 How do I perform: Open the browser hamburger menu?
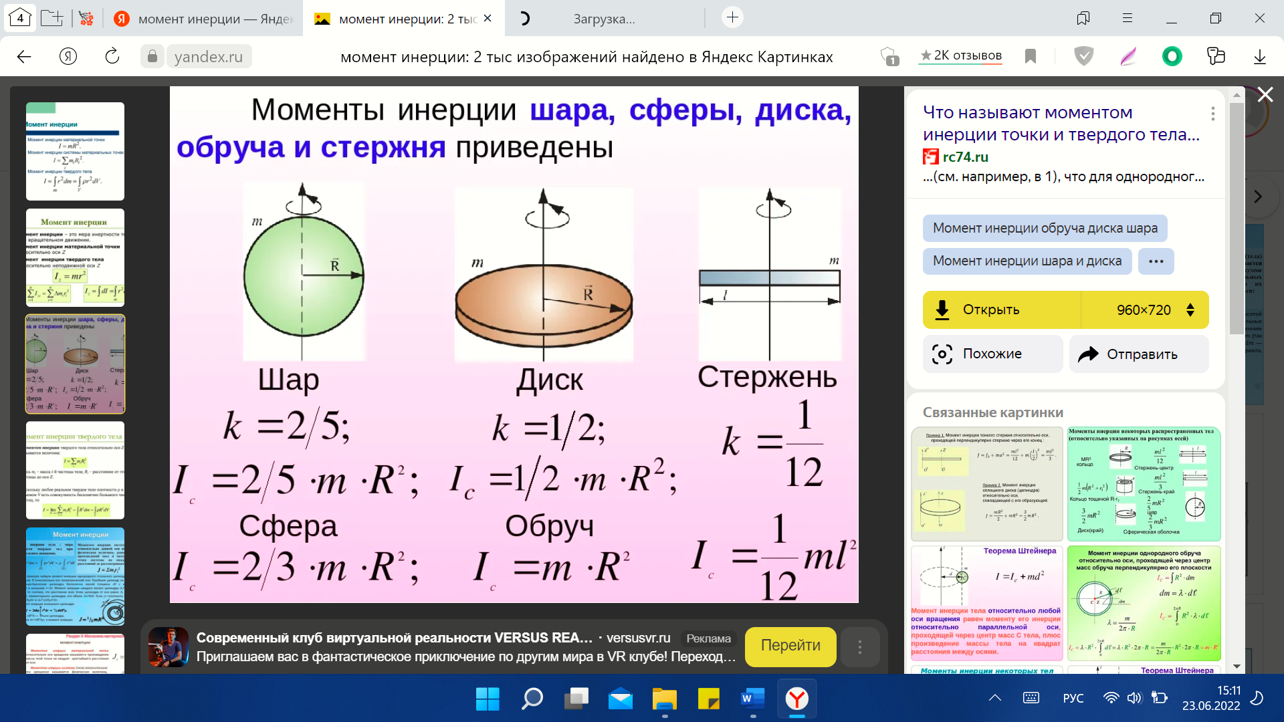[1128, 18]
